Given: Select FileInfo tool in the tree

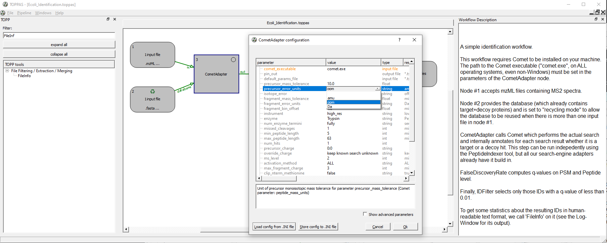Looking at the screenshot, I should pos(24,76).
